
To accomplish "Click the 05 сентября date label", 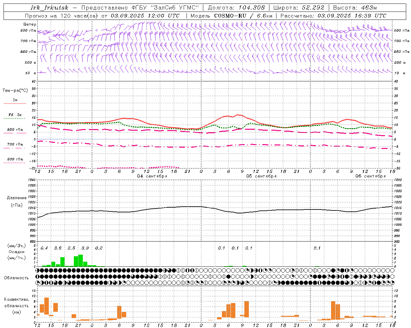I will [261, 176].
